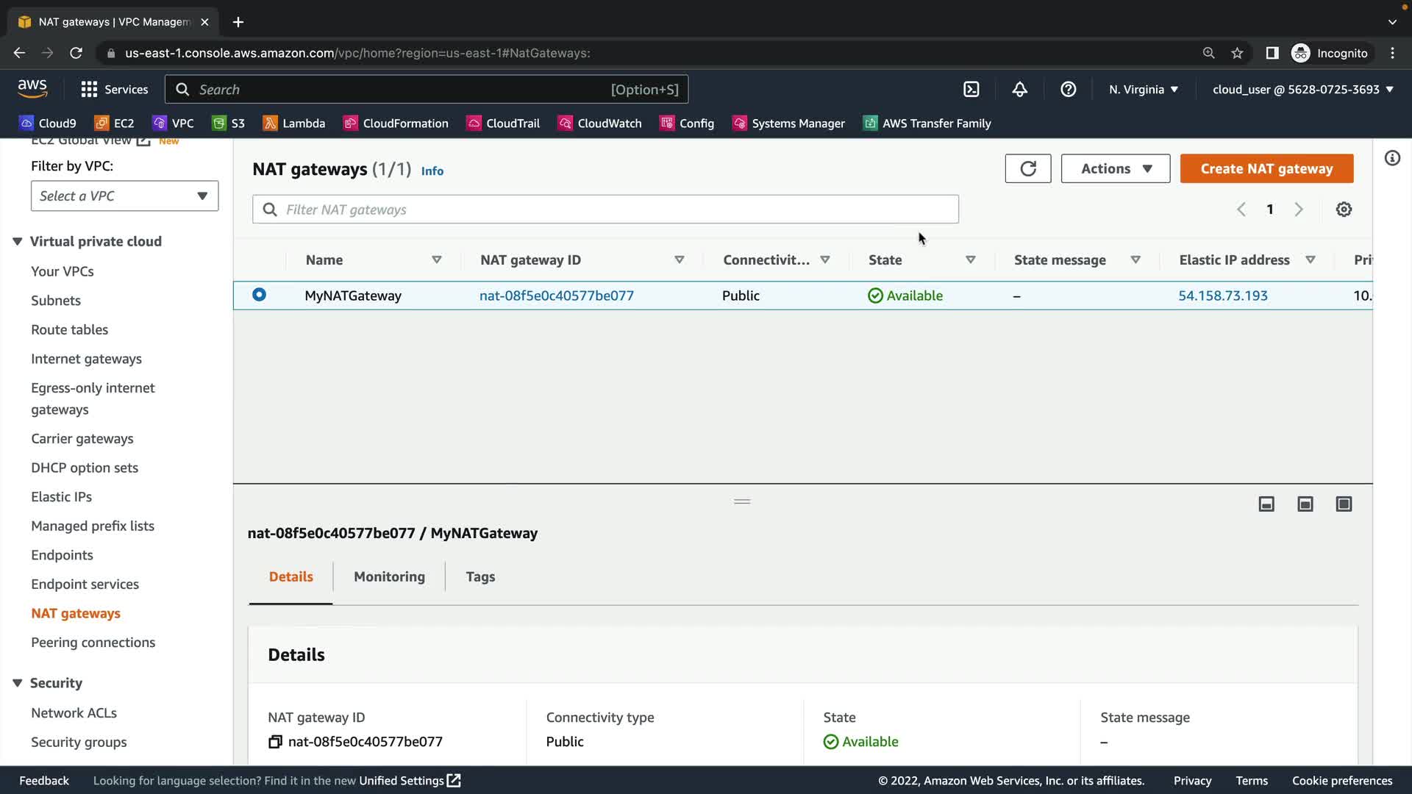This screenshot has width=1412, height=794.
Task: Open notifications bell icon
Action: (1019, 89)
